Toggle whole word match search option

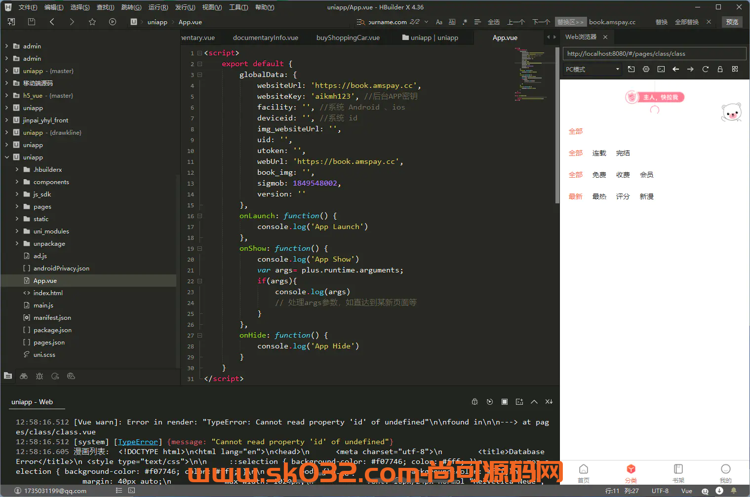coord(452,22)
